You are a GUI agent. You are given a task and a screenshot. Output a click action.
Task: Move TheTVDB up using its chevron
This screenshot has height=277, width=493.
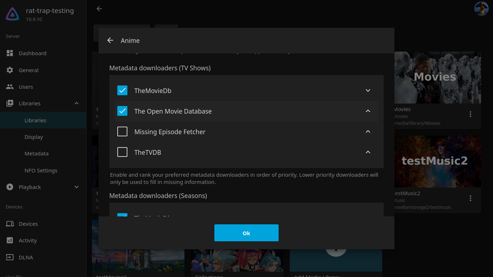(x=368, y=152)
